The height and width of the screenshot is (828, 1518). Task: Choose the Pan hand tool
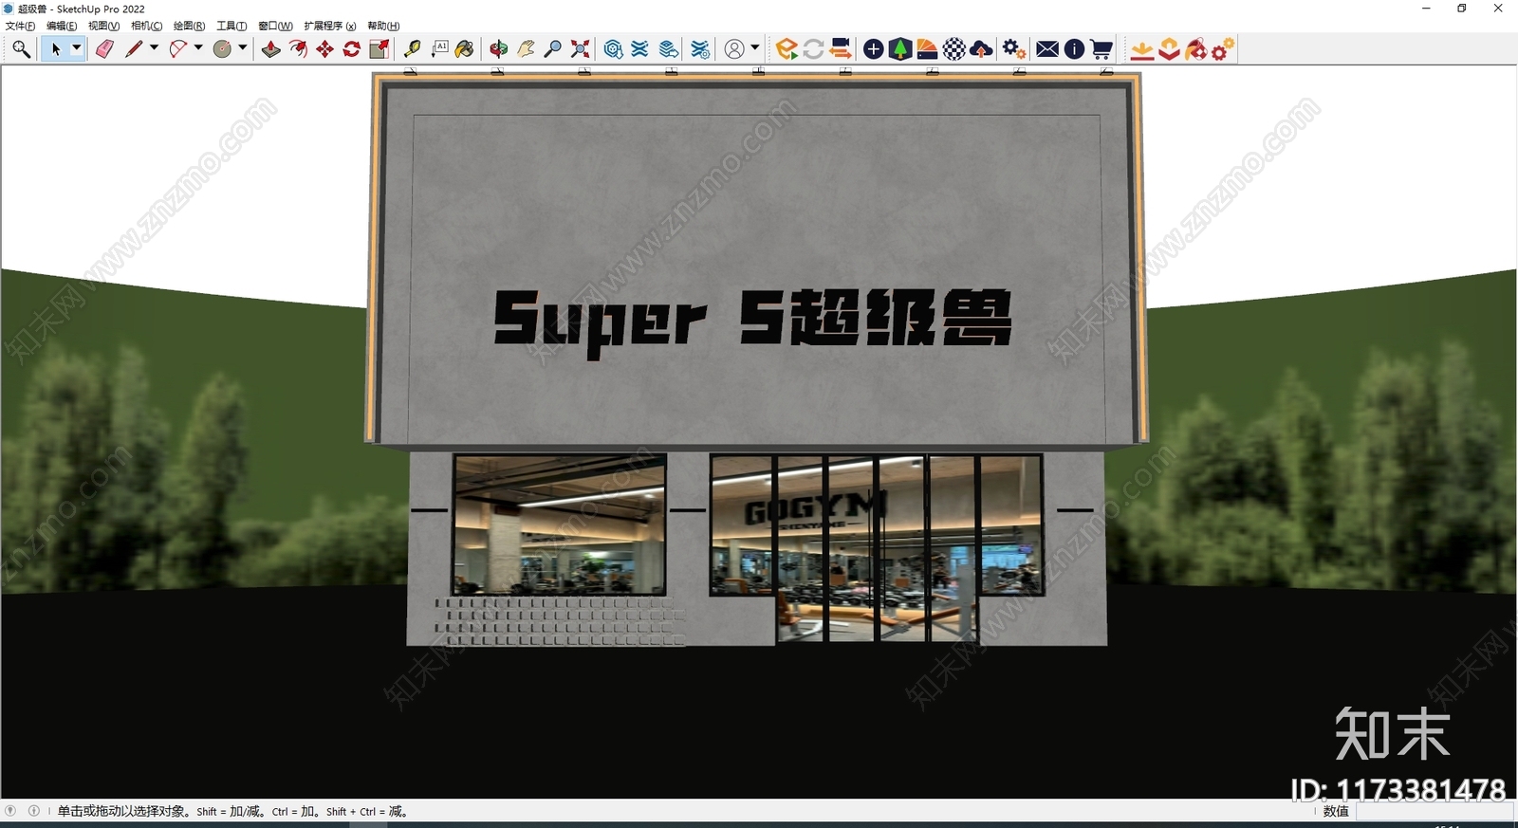pos(526,49)
